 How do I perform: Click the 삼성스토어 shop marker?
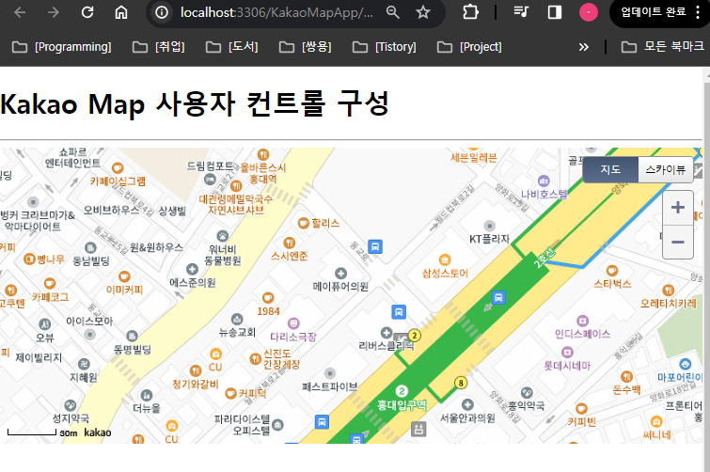tap(445, 260)
